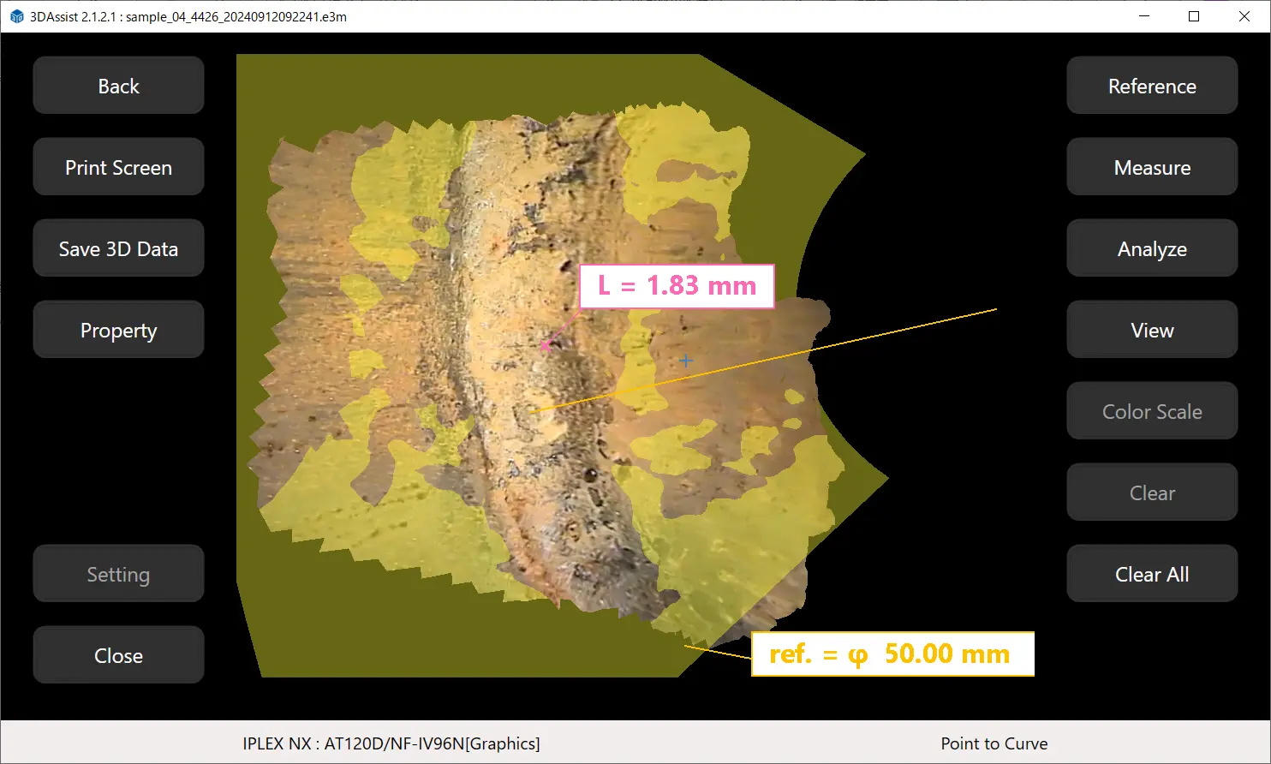Click the pink measurement point marker
The width and height of the screenshot is (1271, 764).
point(545,346)
